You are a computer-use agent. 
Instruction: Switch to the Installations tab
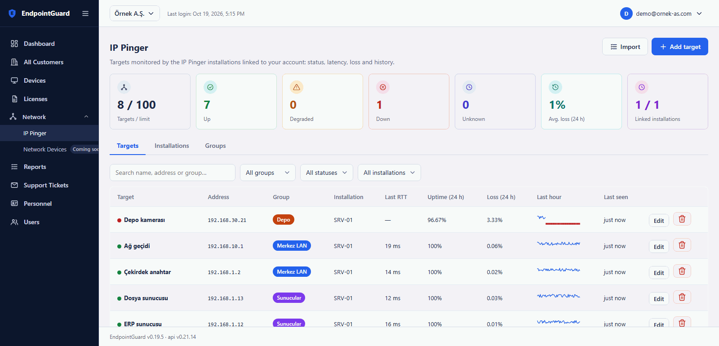pos(172,146)
